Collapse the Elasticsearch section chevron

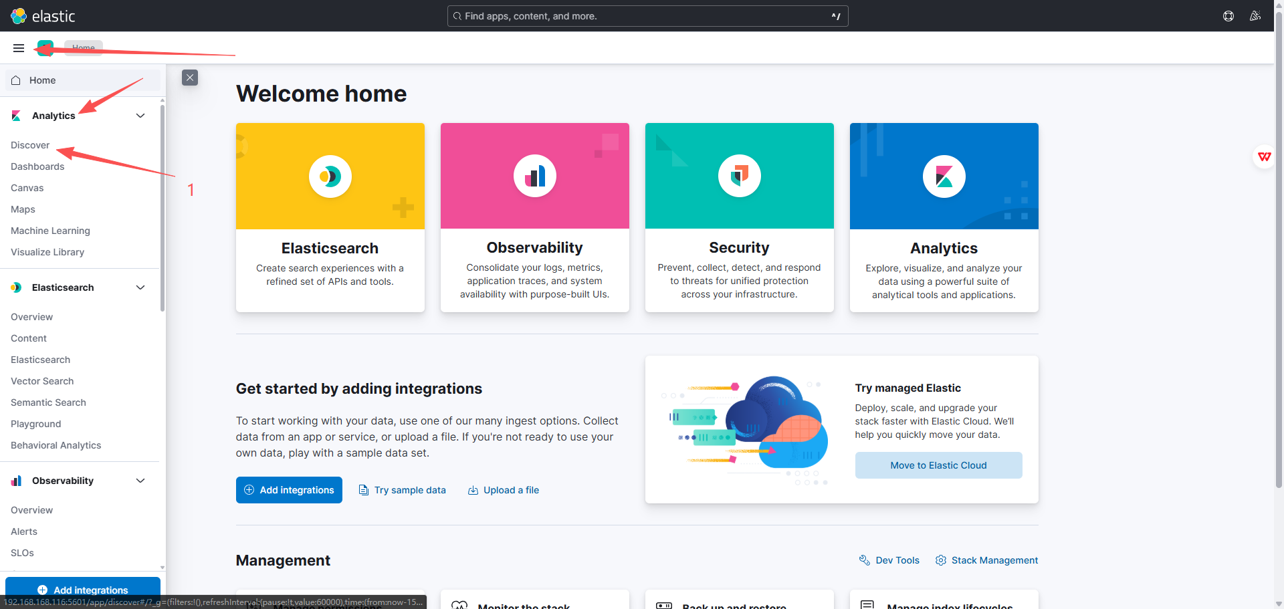tap(140, 287)
